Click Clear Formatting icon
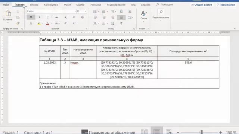This screenshot has height=134, width=239. (x=83, y=17)
